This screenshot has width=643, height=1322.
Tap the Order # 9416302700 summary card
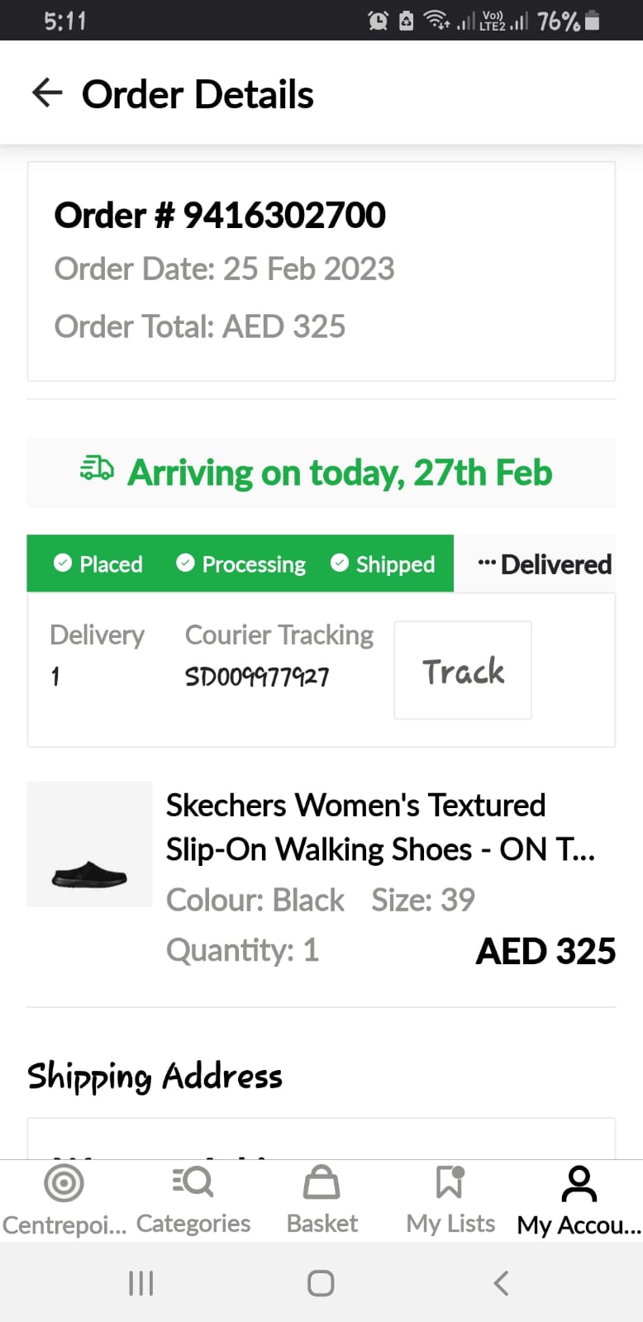tap(321, 271)
